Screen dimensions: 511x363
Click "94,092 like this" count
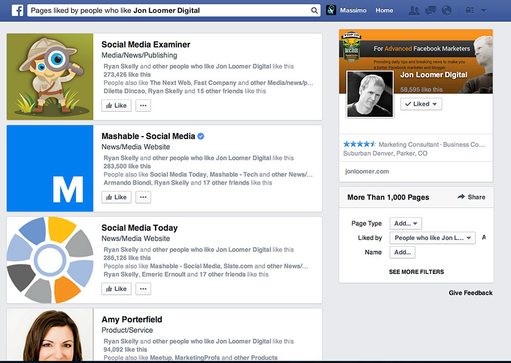[x=125, y=349]
